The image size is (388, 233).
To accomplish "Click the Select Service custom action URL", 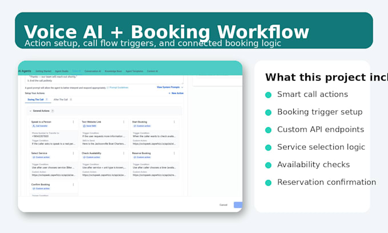I will (x=53, y=175).
